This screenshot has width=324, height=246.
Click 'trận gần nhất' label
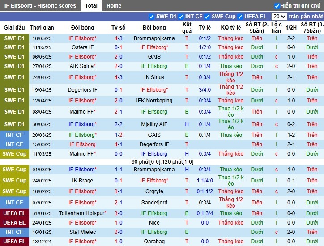[x=306, y=16]
